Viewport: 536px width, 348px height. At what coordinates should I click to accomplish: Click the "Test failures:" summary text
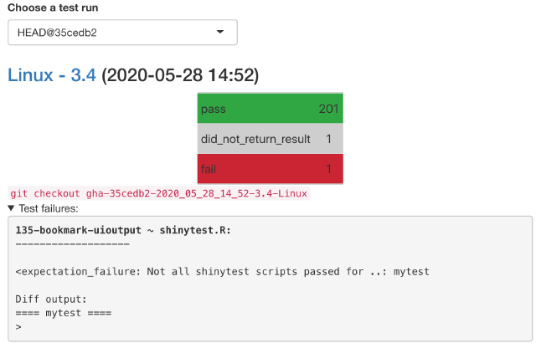point(48,208)
